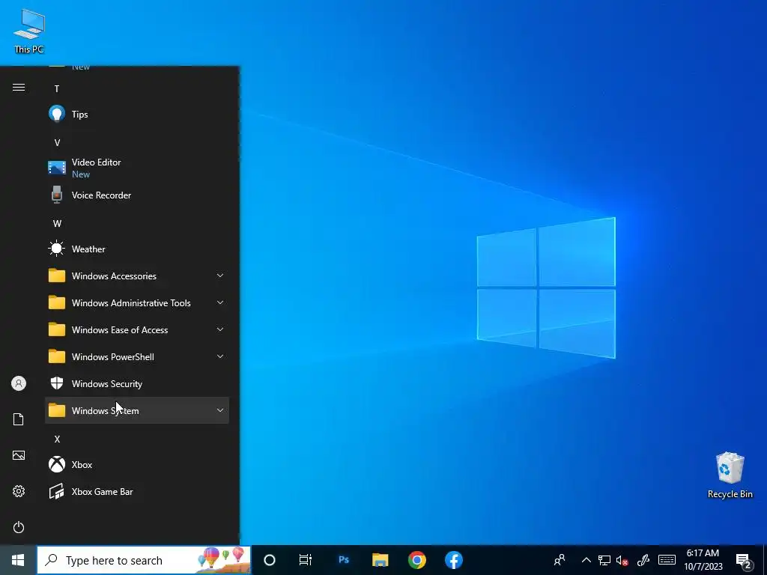Launch Video Editor from the app list
Screen dimensions: 767x575
(137, 168)
